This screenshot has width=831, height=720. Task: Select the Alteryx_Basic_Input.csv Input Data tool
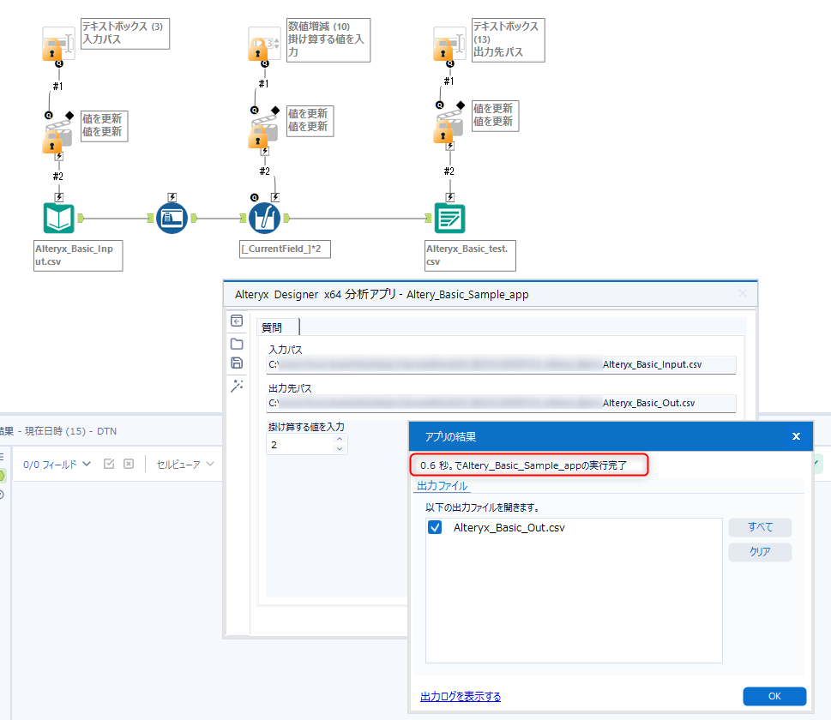[x=58, y=219]
